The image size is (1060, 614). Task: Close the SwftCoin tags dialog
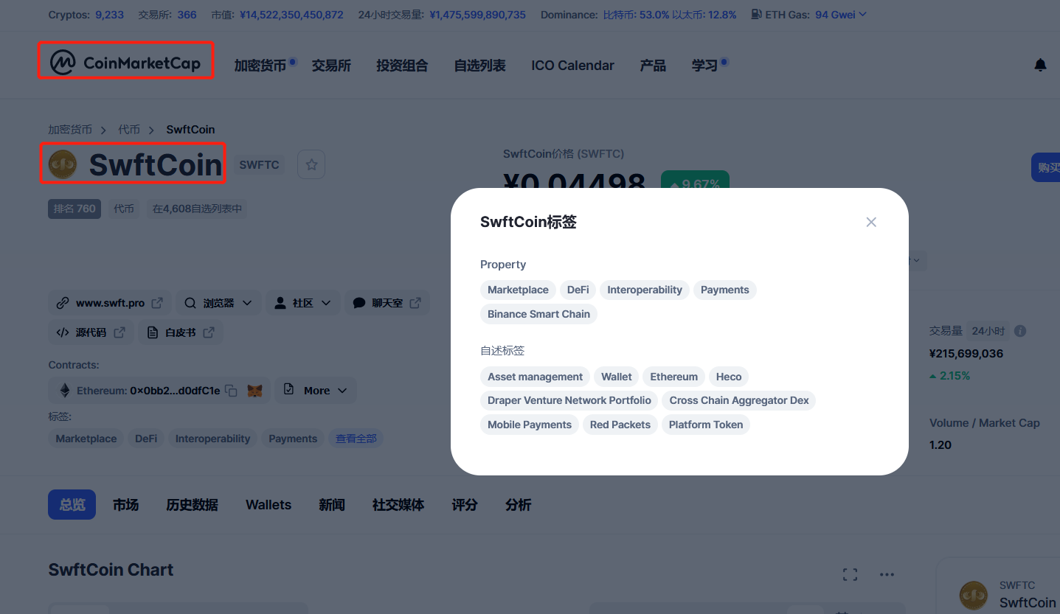(x=871, y=222)
